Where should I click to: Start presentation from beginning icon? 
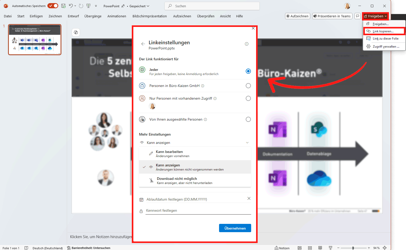[89, 6]
